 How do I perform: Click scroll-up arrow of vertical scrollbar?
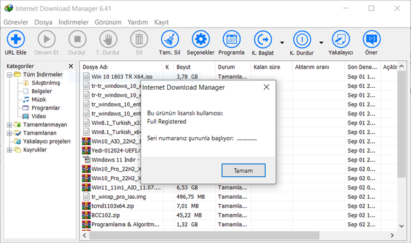401,67
